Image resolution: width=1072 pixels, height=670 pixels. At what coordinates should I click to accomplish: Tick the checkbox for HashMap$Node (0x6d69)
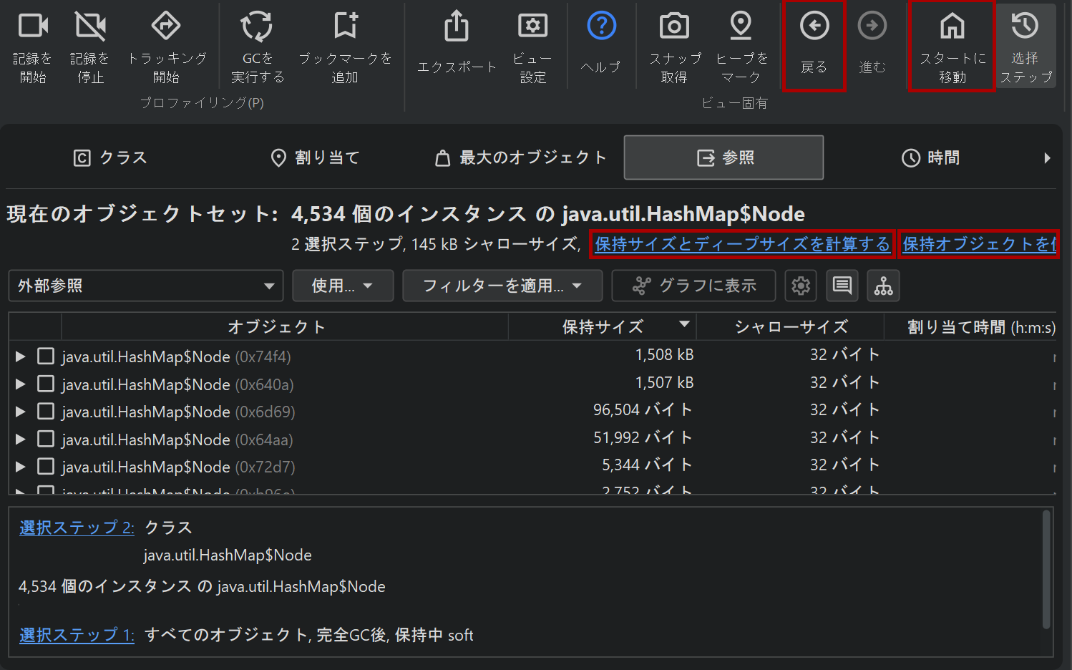pyautogui.click(x=46, y=412)
